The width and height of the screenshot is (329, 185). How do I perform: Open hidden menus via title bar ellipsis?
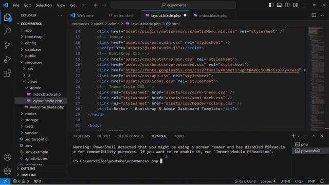pos(83,5)
